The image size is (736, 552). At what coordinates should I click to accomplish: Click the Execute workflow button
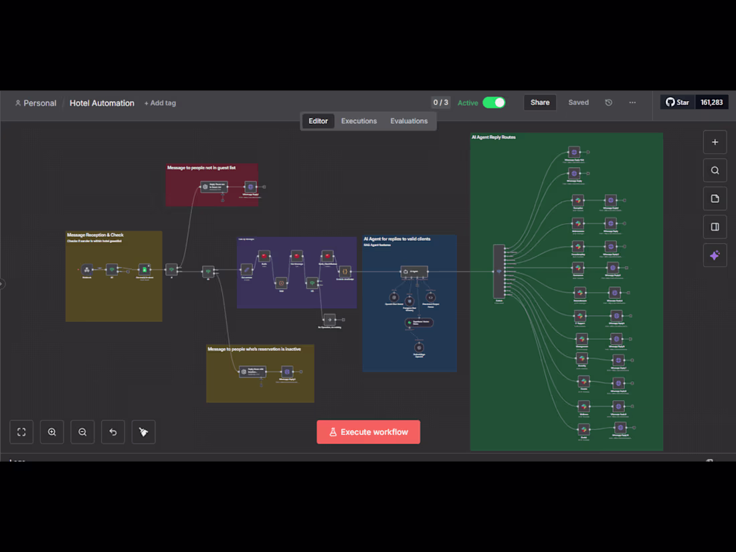point(368,432)
